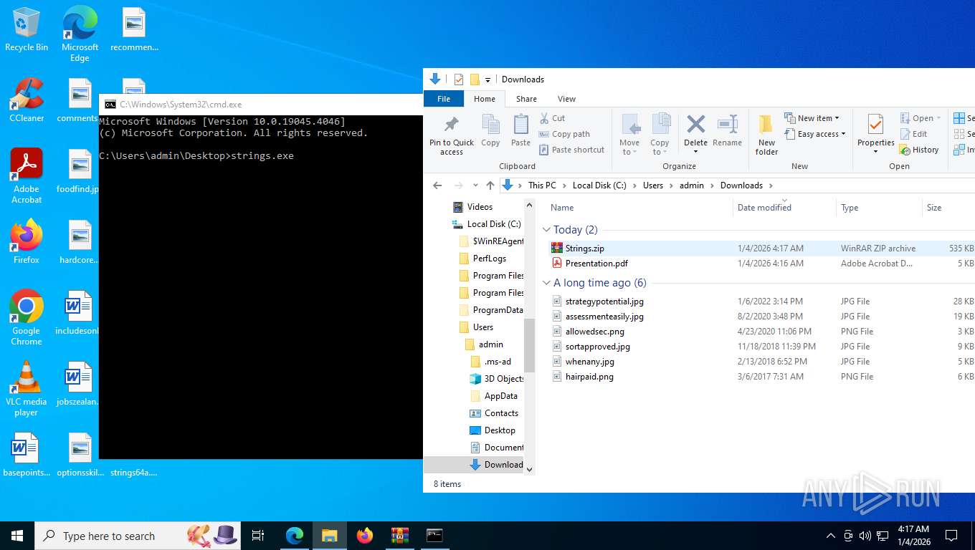Image resolution: width=975 pixels, height=550 pixels.
Task: Click Up one level arrow
Action: (490, 185)
